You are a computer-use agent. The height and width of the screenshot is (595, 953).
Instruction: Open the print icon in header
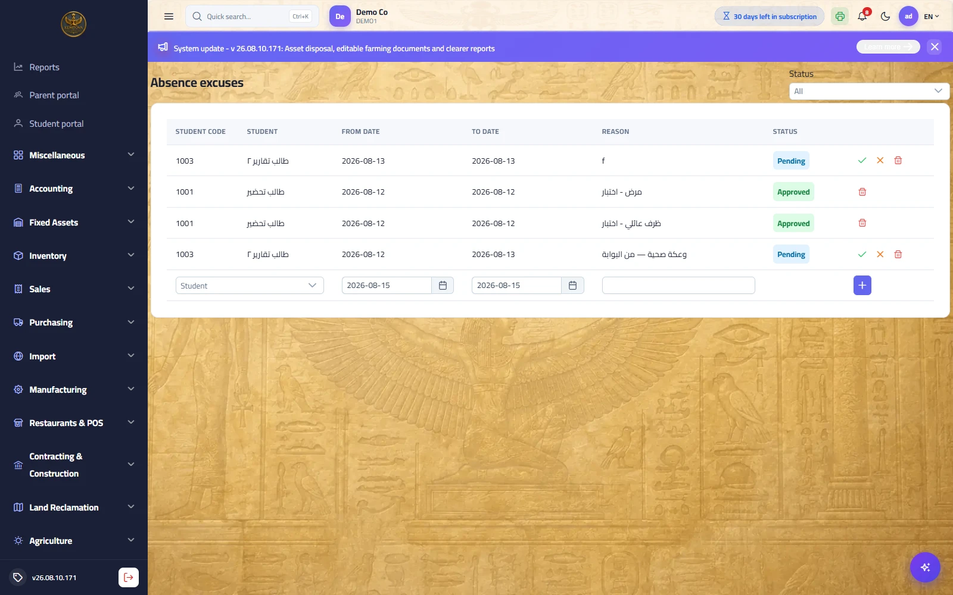coord(840,17)
